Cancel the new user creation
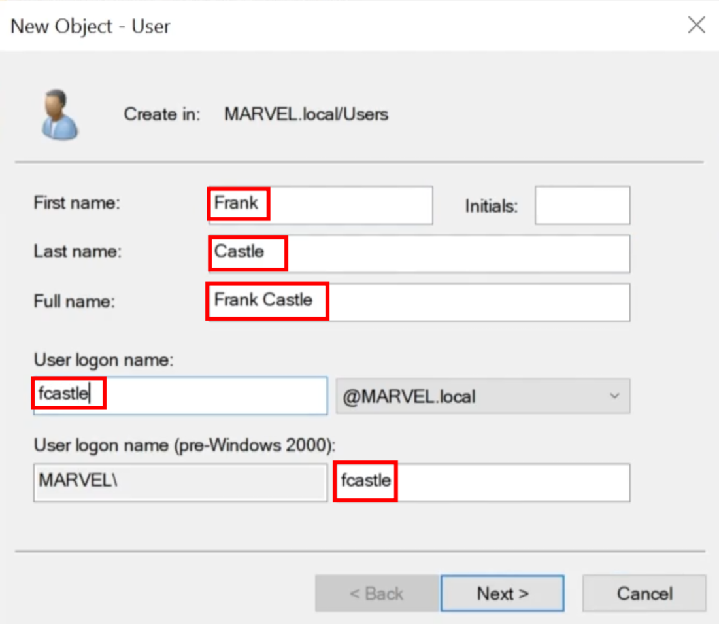This screenshot has width=719, height=624. [x=644, y=593]
